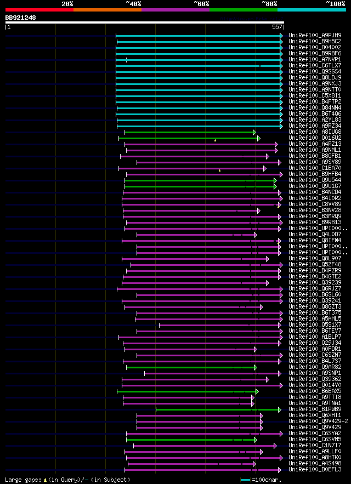Select the UniRef100_Q8L907 label

pyautogui.click(x=315, y=259)
